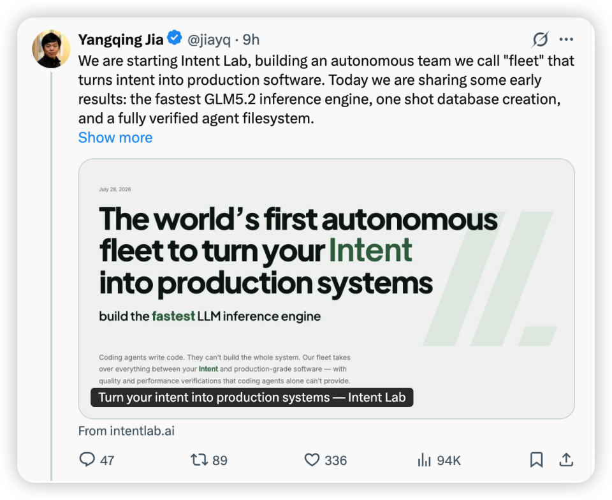Share the post via upload arrow icon
The height and width of the screenshot is (500, 612).
(566, 460)
